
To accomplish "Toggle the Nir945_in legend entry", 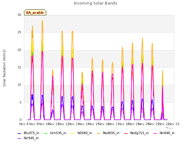I will (28, 138).
